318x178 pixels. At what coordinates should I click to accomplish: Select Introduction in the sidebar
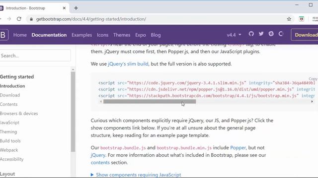pyautogui.click(x=12, y=86)
